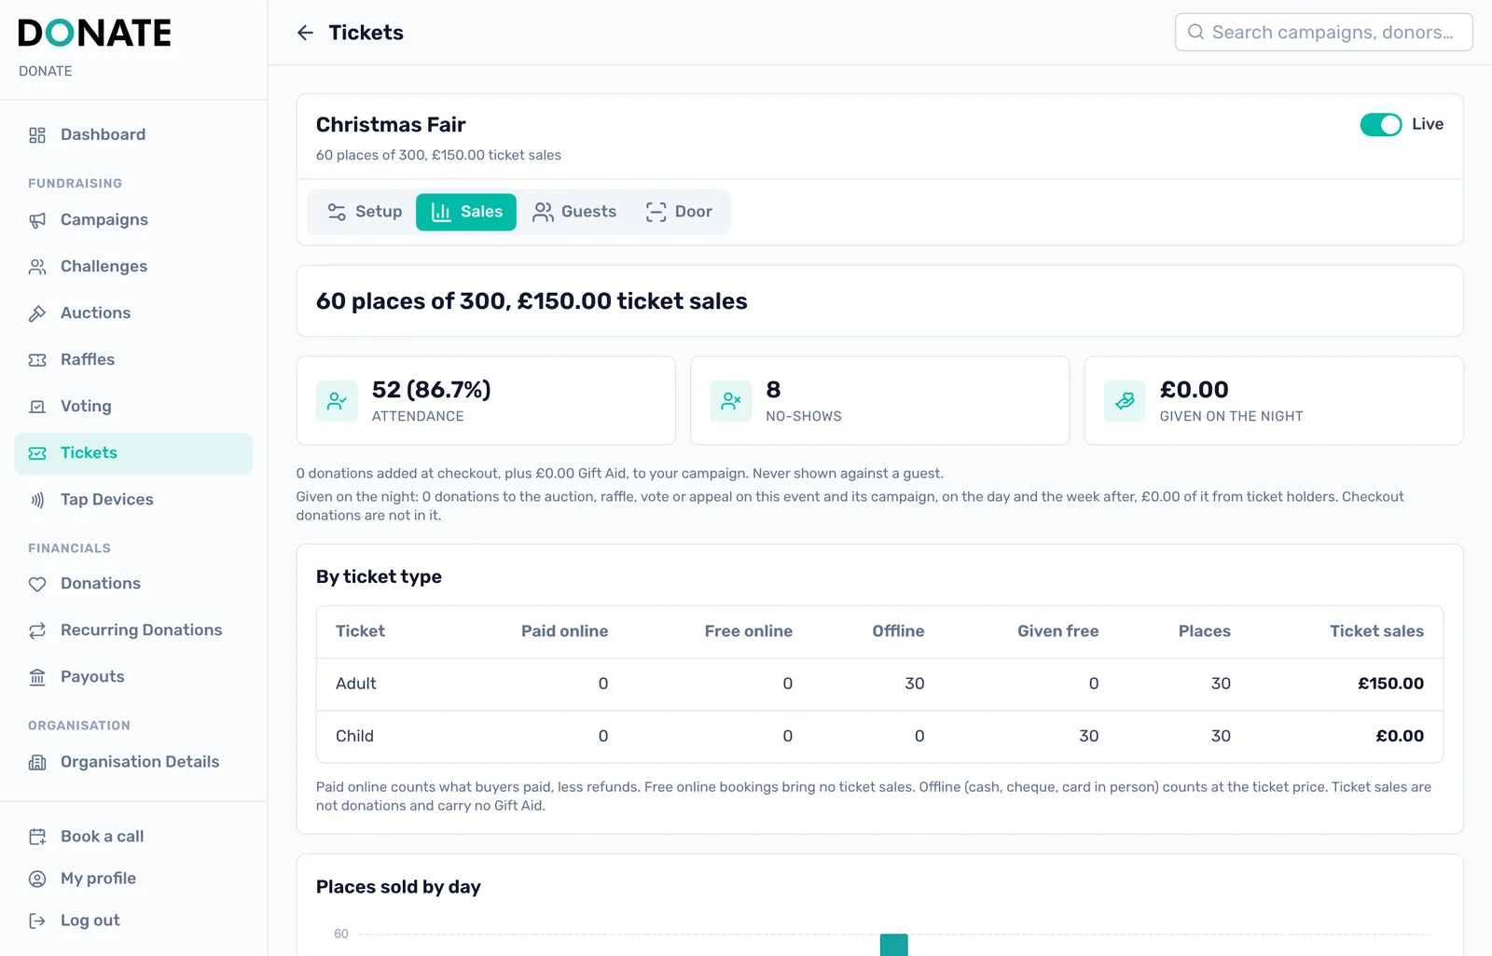The image size is (1492, 956).
Task: Focus the Search campaigns, donors field
Action: point(1323,33)
